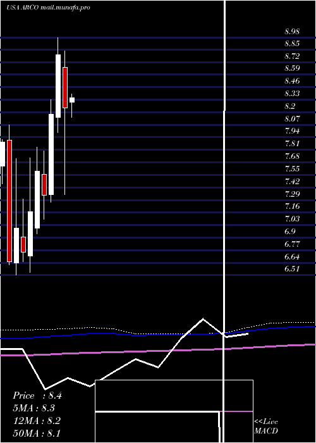Click the 8.2 price axis label
This screenshot has width=316, height=443.
[289, 106]
